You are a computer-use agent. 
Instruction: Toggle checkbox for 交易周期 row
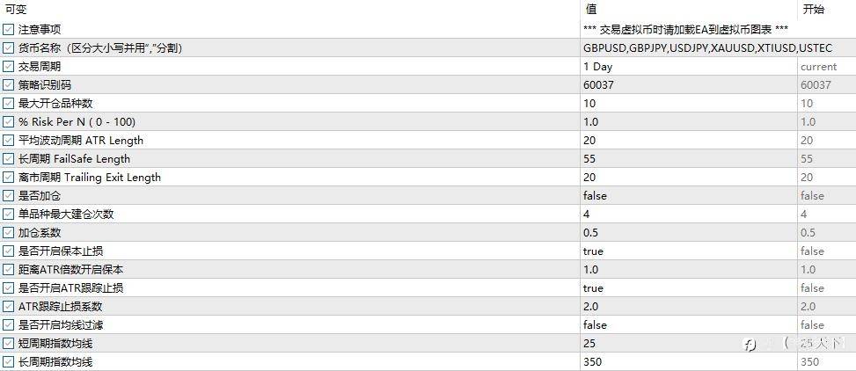(x=8, y=67)
